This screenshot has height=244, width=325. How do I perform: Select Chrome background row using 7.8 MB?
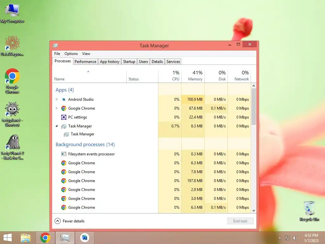[x=152, y=172]
